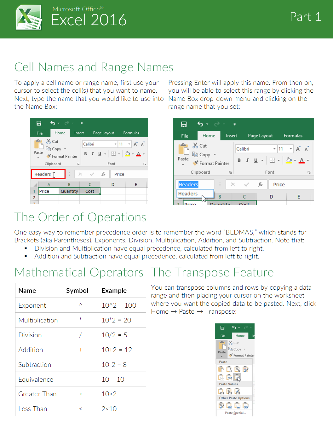Screen dimensions: 333x423
Task: Toggle Italic in Headers dropdown screenshot
Action: [248, 160]
